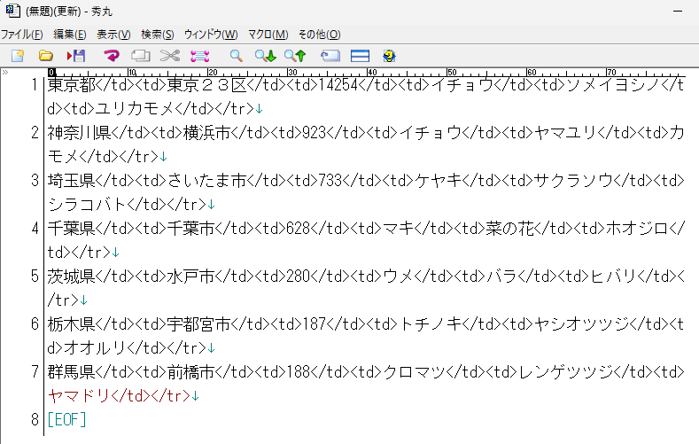Place cursor on the text 東京都

(72, 85)
